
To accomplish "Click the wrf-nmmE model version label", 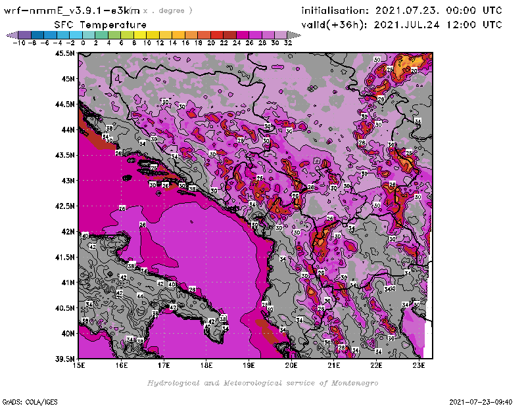I will pyautogui.click(x=72, y=11).
